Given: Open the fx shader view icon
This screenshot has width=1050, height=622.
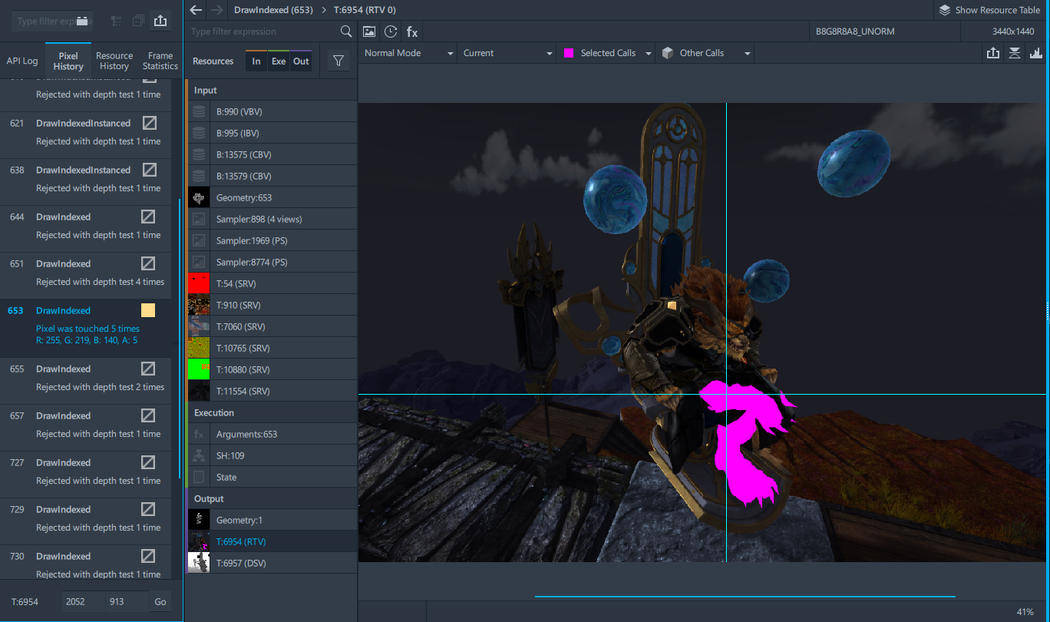Looking at the screenshot, I should coord(412,31).
